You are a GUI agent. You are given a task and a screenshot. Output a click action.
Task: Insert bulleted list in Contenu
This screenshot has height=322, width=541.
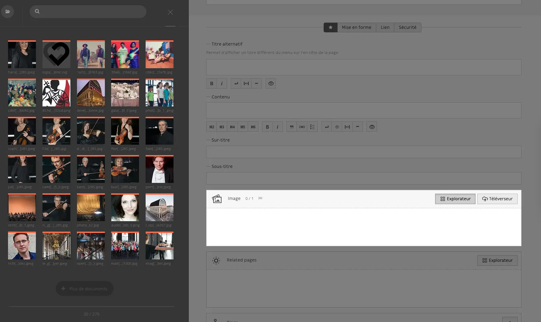(x=312, y=127)
